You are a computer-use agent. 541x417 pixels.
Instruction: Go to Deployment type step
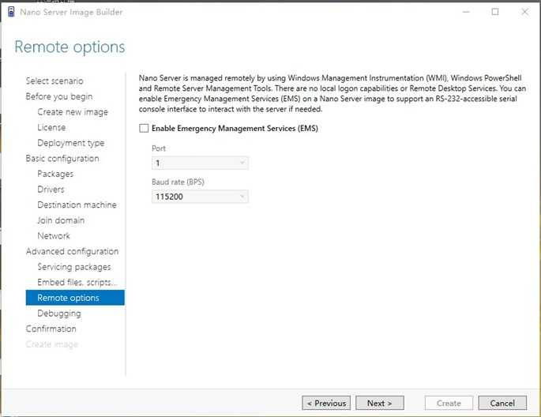point(71,143)
